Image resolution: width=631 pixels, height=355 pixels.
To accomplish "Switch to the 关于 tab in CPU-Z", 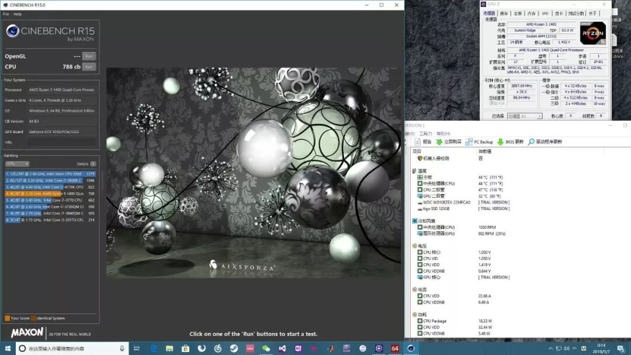I will [x=593, y=13].
